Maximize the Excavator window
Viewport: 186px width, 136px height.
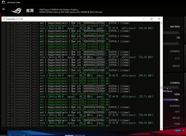pyautogui.click(x=151, y=19)
